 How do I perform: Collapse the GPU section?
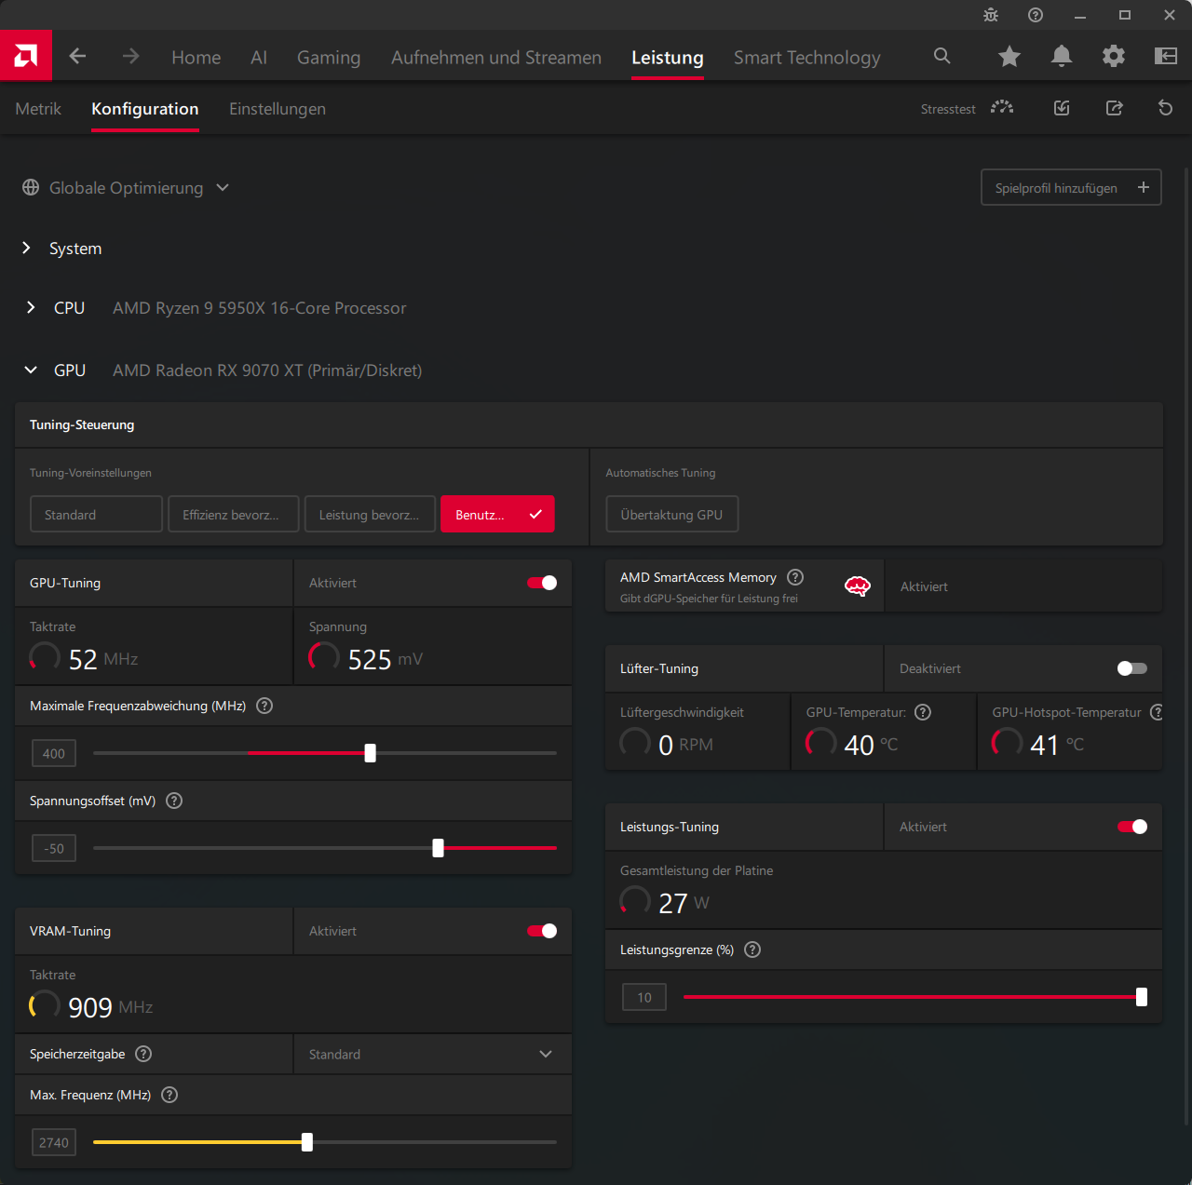pyautogui.click(x=31, y=370)
